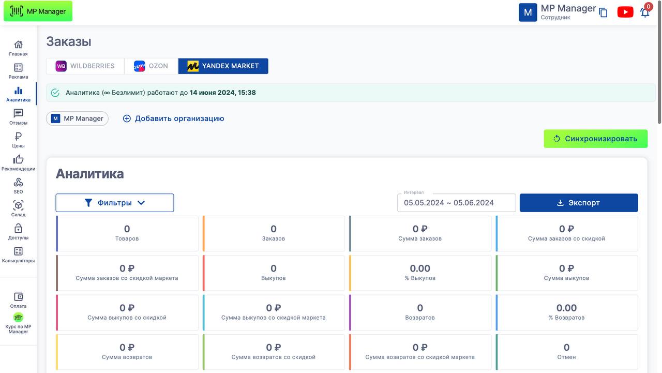Viewport: 662px width, 373px height.
Task: Switch to the Wildberries tab
Action: point(85,66)
